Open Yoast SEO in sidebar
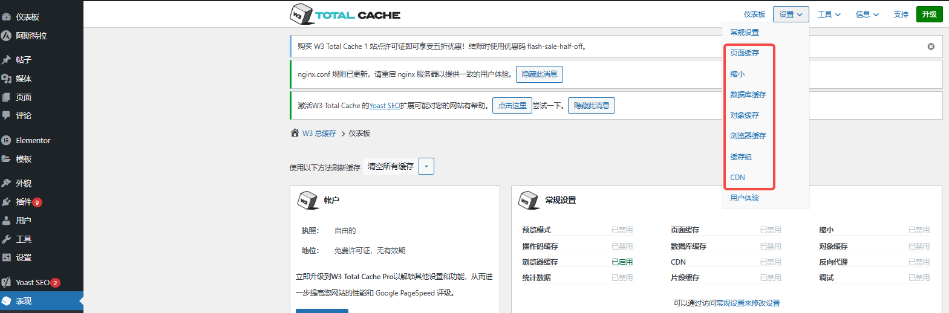Image resolution: width=949 pixels, height=313 pixels. pos(32,282)
